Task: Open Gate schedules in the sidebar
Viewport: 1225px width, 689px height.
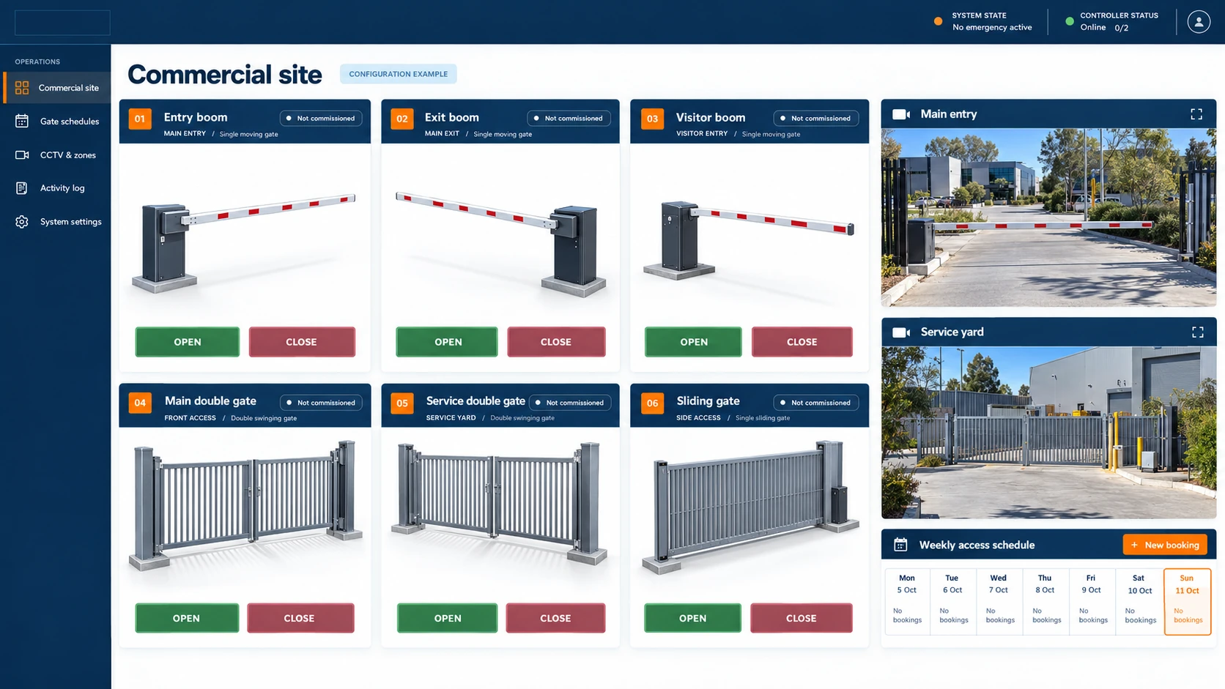Action: click(x=57, y=122)
